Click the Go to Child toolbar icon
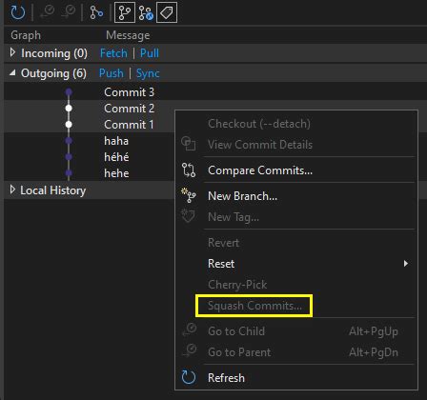Screen dimensions: 427x400 [x=48, y=12]
